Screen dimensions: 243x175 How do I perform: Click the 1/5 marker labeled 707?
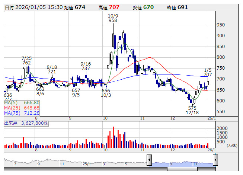point(208,73)
